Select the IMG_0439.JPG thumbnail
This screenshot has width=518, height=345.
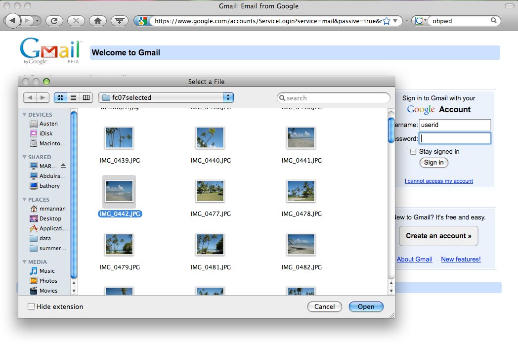[119, 137]
